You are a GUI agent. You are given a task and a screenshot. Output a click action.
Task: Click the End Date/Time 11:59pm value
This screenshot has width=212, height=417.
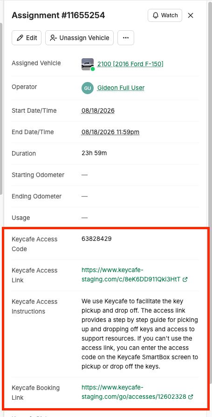(x=110, y=132)
